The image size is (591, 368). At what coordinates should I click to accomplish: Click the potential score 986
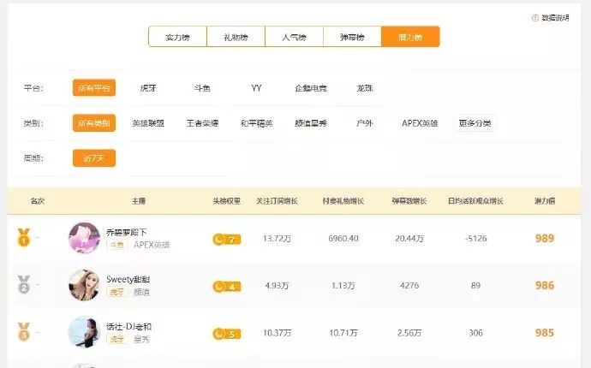(545, 286)
